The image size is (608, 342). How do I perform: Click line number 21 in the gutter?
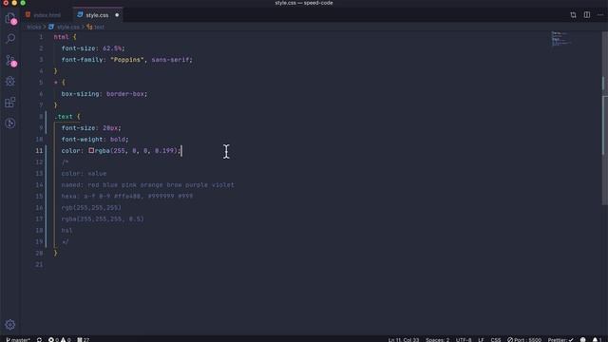[x=39, y=264]
